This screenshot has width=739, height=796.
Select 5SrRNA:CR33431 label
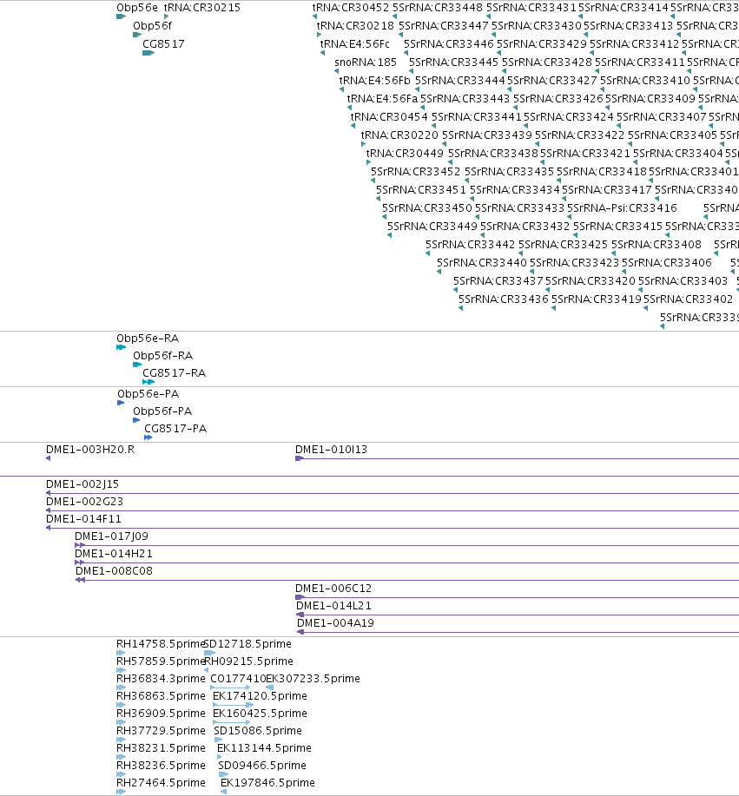[x=531, y=8]
